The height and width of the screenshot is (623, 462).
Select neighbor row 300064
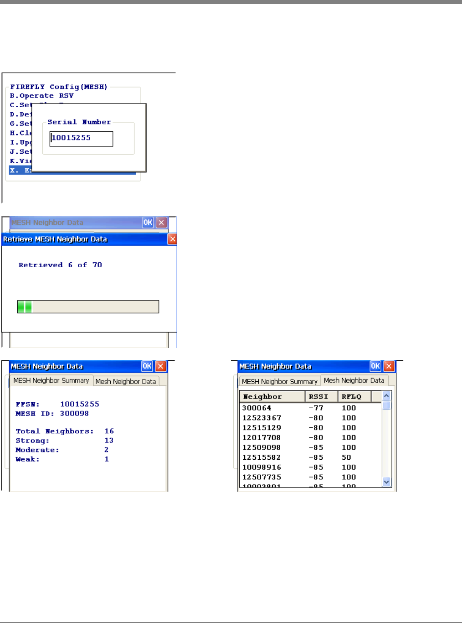coord(311,408)
